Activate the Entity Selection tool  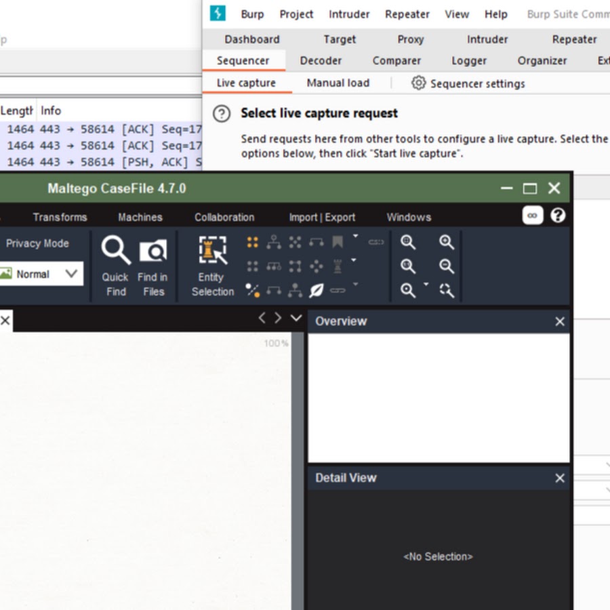(x=212, y=266)
